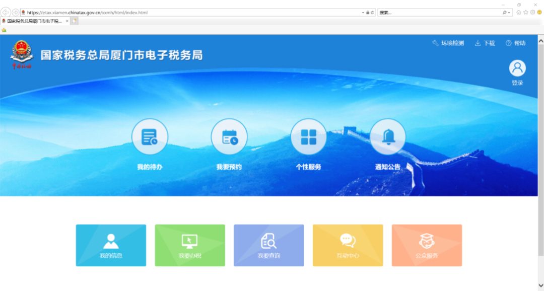Click the 环境检测 link
The width and height of the screenshot is (544, 291).
coord(448,43)
